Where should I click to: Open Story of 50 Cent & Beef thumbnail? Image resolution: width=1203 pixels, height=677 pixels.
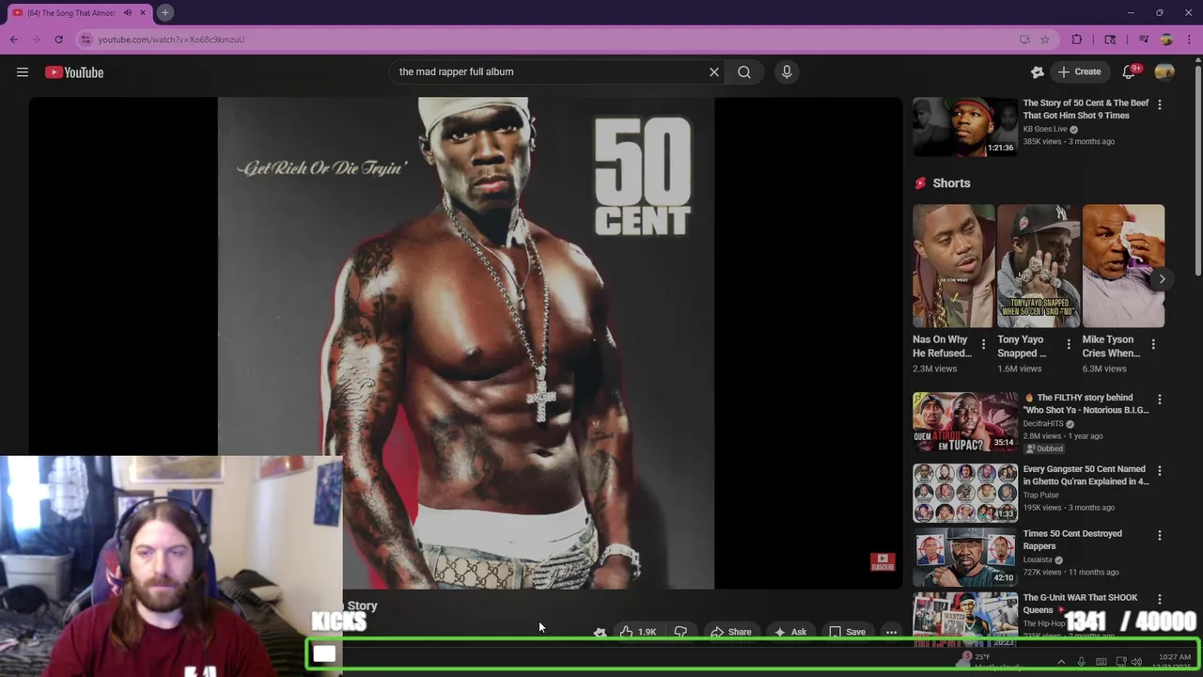click(964, 127)
